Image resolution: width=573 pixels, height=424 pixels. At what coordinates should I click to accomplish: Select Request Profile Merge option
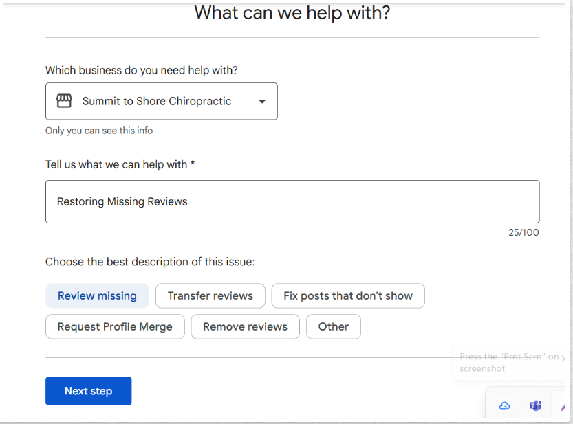point(115,326)
